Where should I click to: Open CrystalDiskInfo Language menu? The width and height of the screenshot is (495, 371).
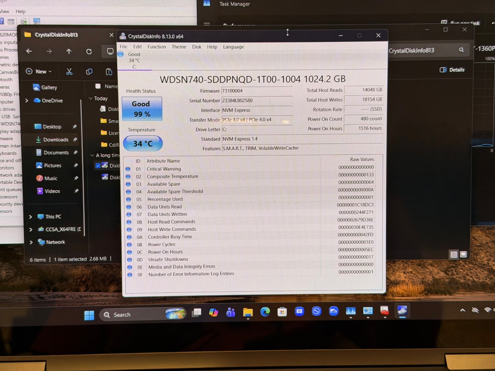pos(234,47)
